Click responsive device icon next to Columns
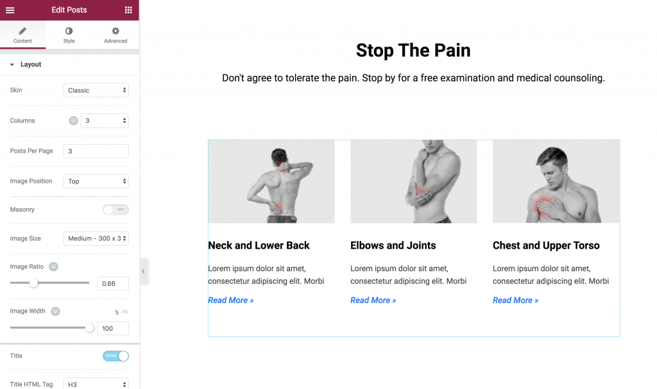The height and width of the screenshot is (389, 657). tap(73, 120)
